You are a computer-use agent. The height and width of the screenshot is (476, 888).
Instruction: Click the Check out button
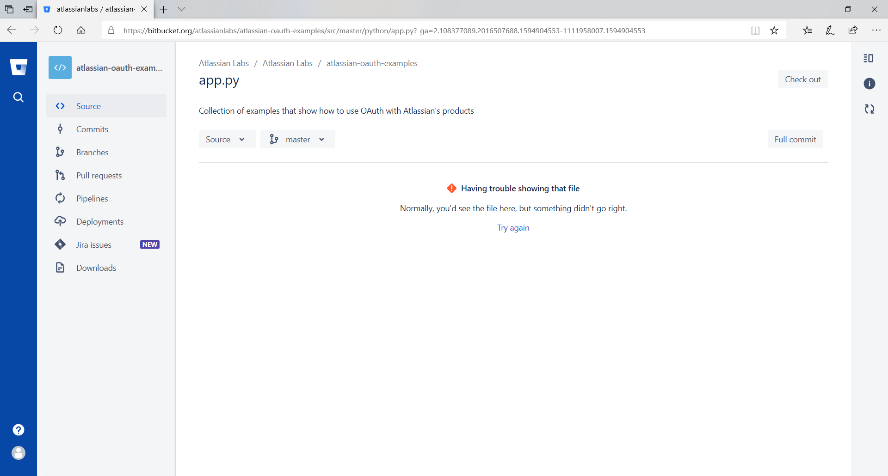[802, 79]
